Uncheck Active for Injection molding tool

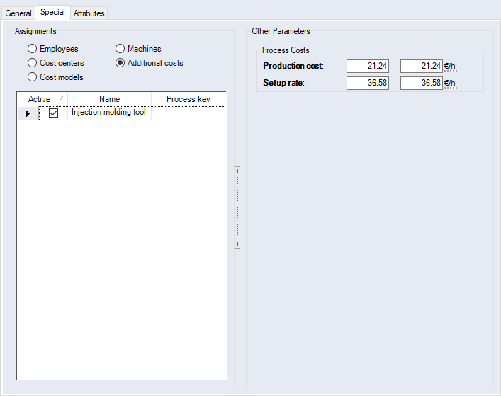(53, 113)
